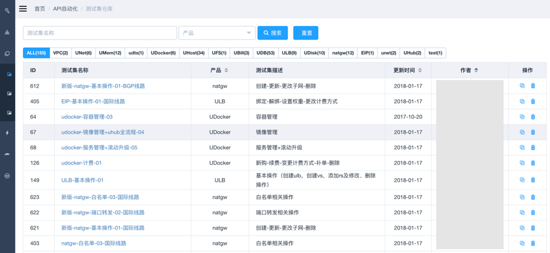The width and height of the screenshot is (550, 253).
Task: Switch to the UHub(2) tab
Action: [412, 53]
